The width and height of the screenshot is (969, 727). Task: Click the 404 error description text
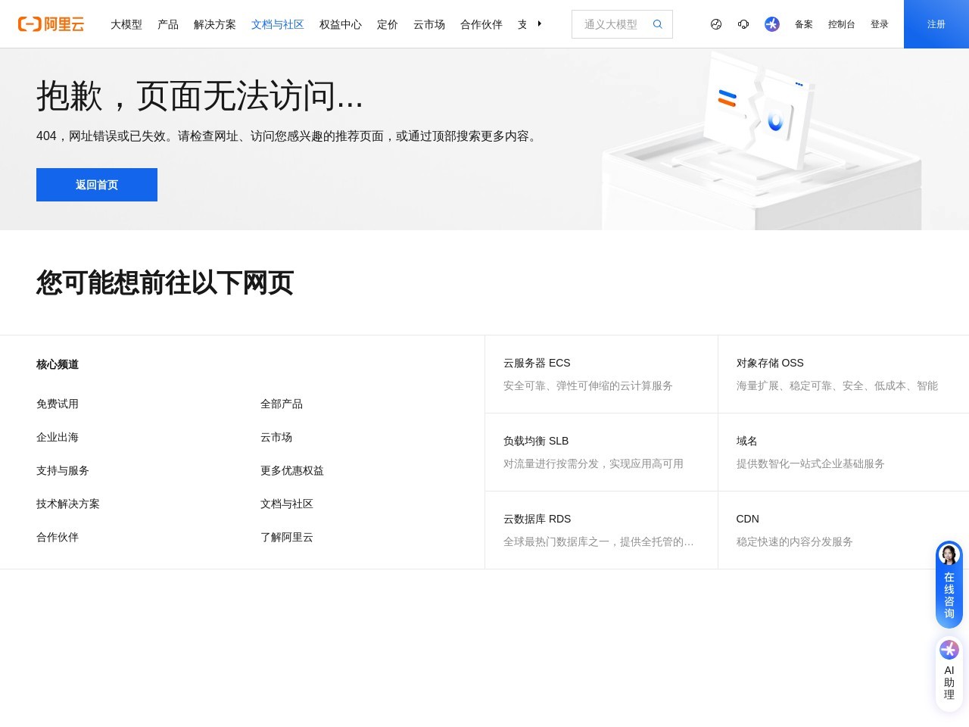288,136
